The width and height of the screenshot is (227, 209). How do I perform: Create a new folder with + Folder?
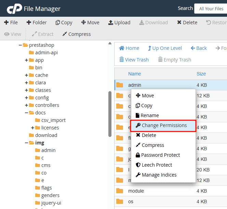pyautogui.click(x=37, y=23)
